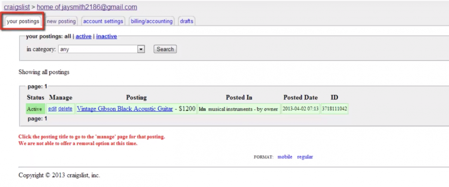Click posting ID 3718111042

coord(335,109)
